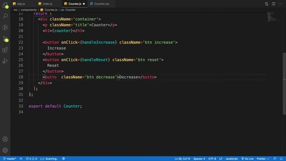The height and width of the screenshot is (161, 286).
Task: Click the vertical editor scrollbar
Action: (x=284, y=84)
